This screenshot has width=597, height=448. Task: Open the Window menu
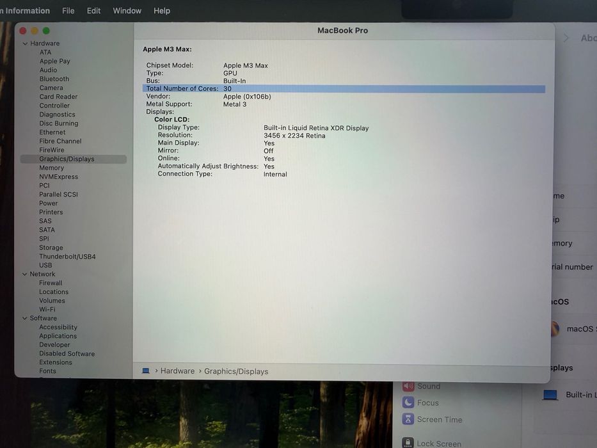coord(127,11)
